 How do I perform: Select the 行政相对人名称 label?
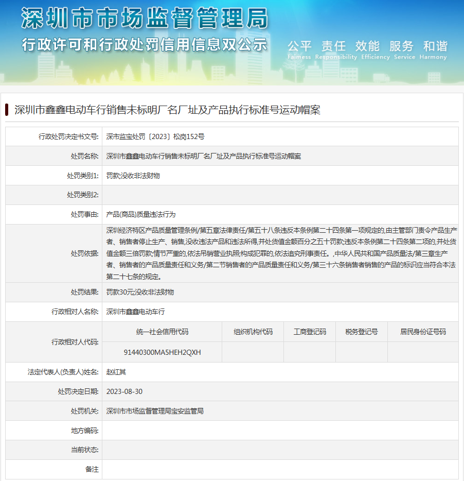75,312
